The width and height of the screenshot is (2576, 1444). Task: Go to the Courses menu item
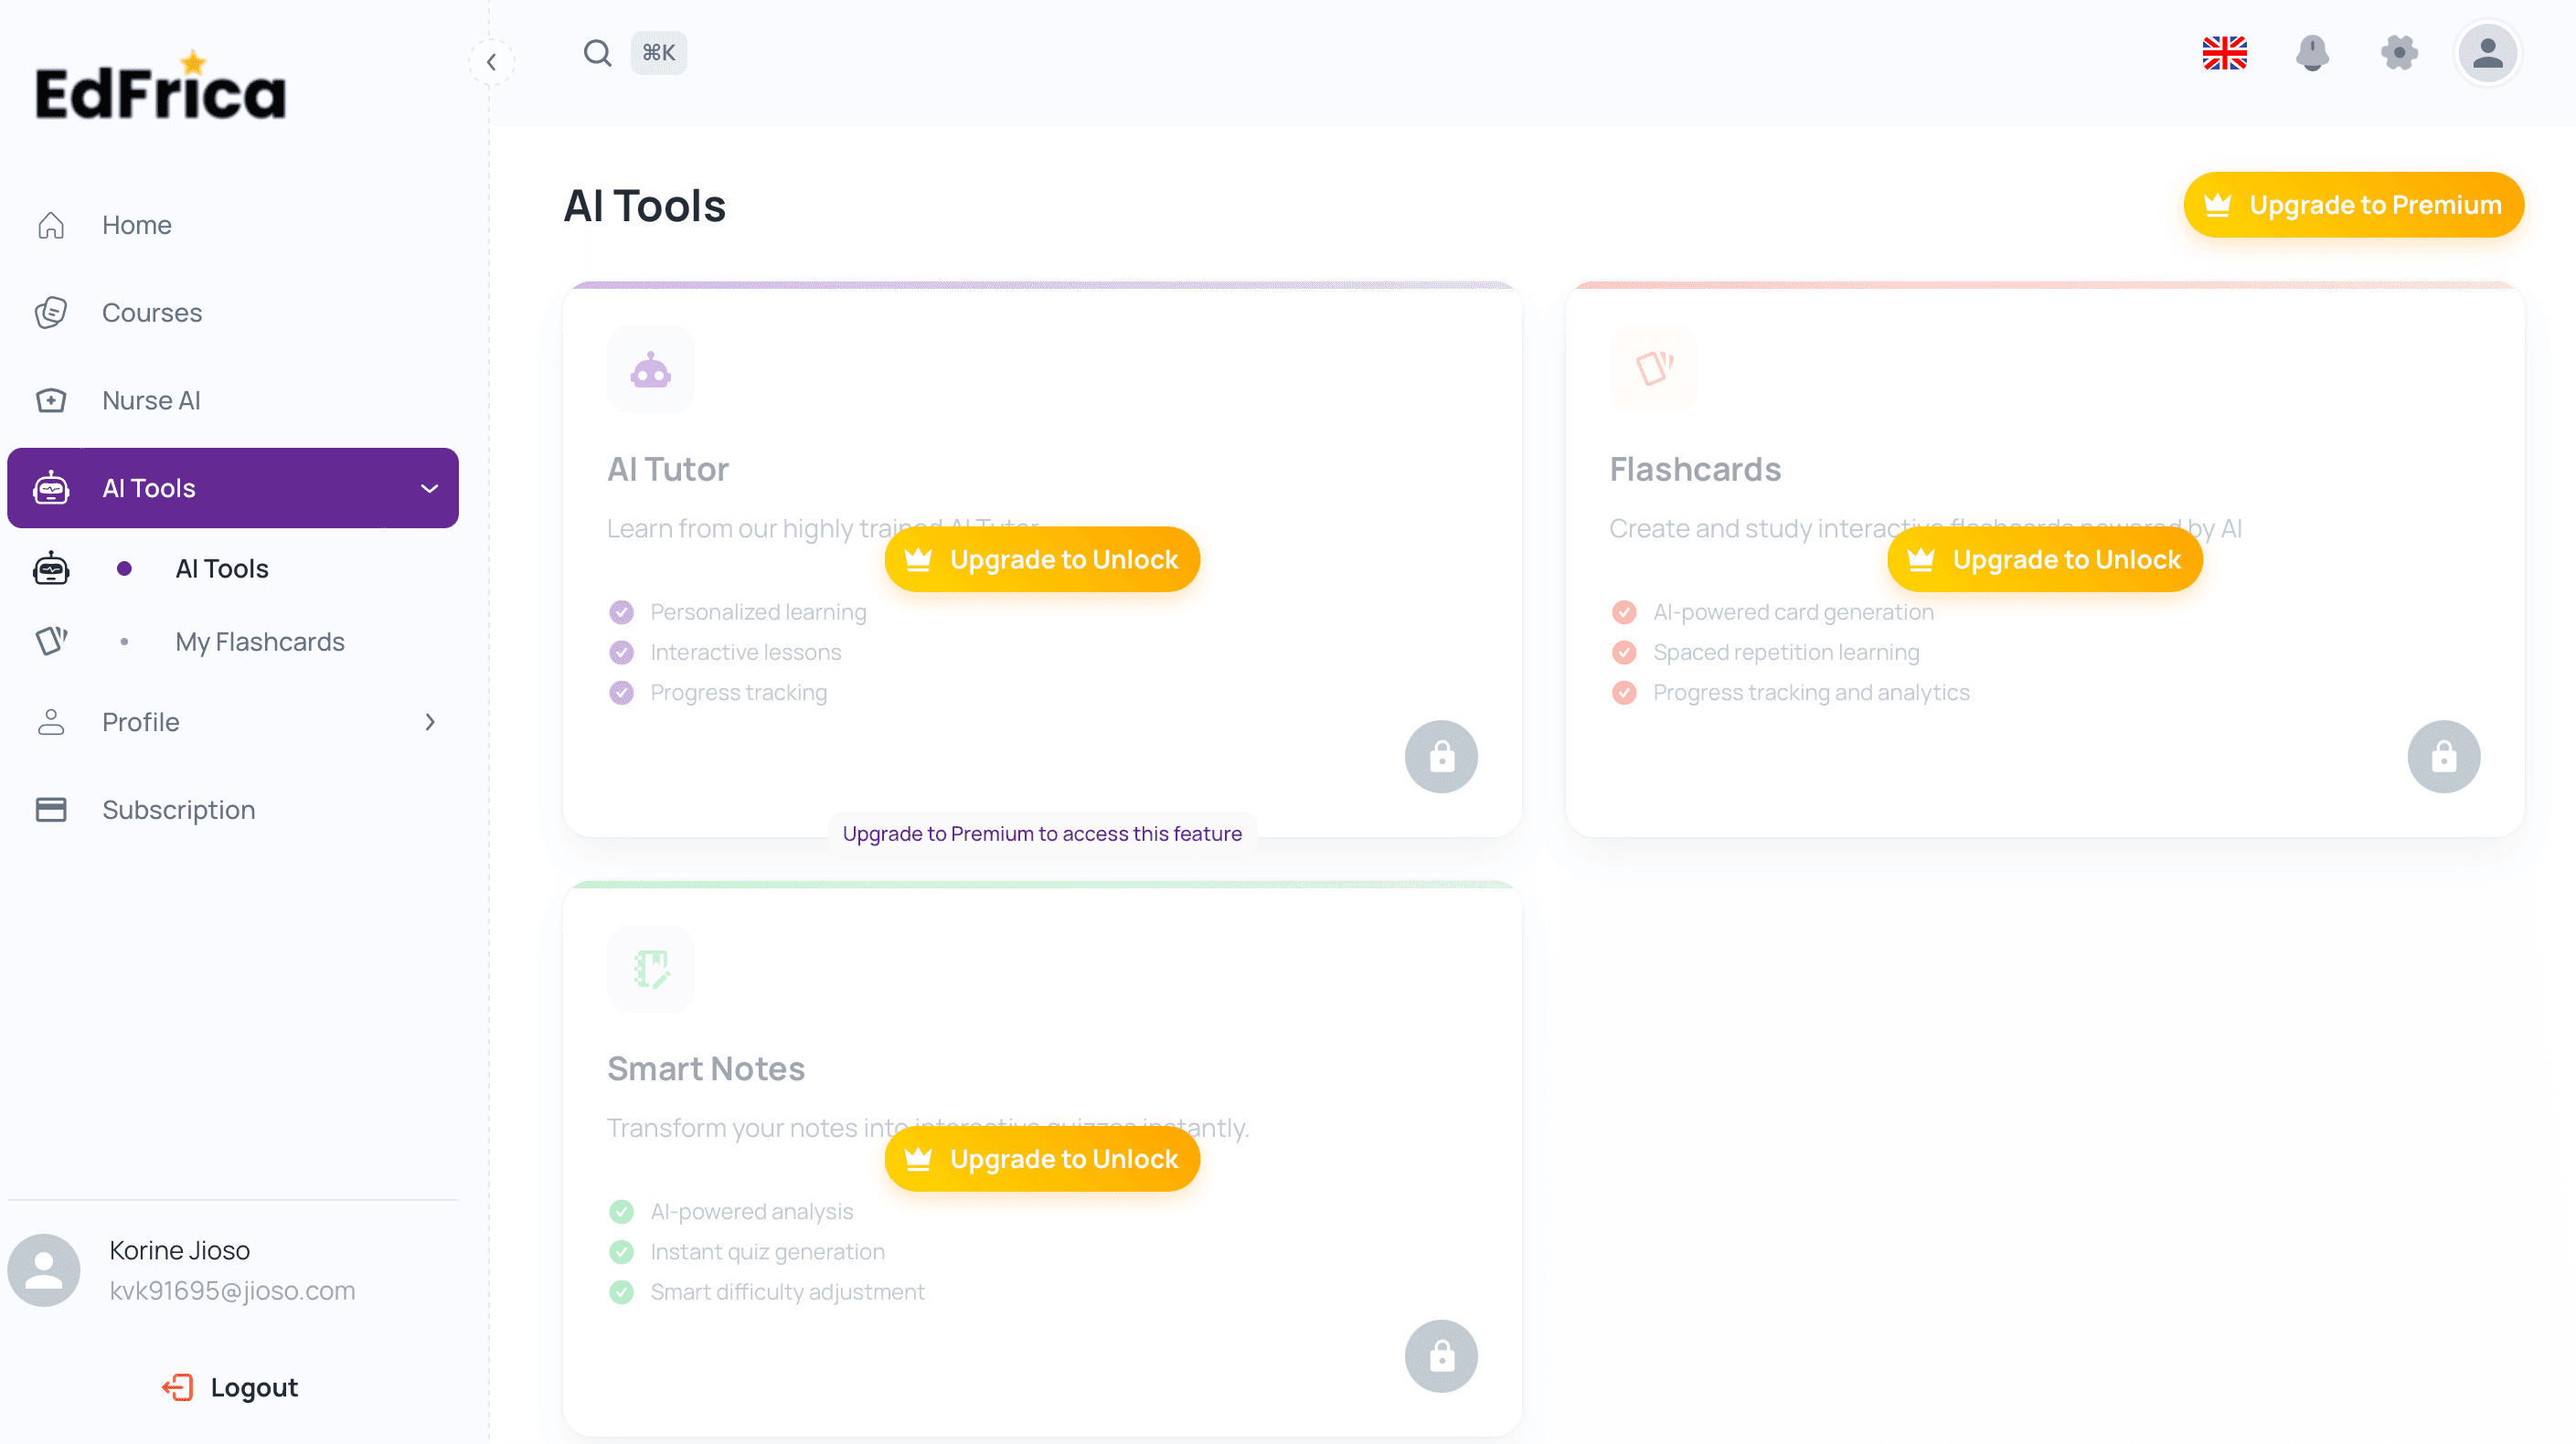coord(152,313)
